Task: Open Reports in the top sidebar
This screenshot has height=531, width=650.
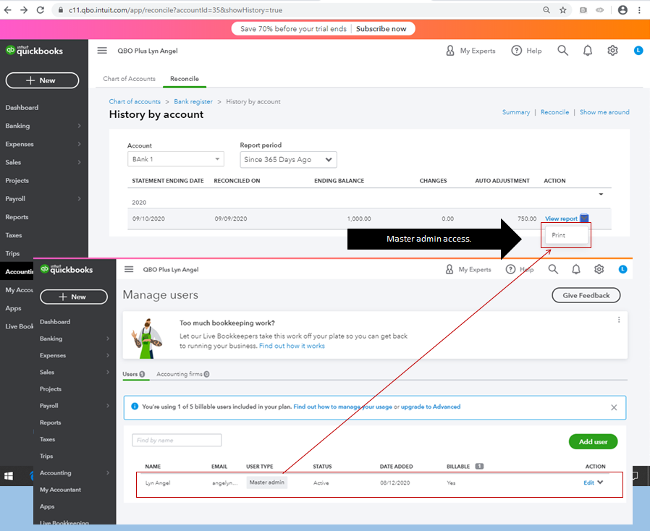Action: 17,216
